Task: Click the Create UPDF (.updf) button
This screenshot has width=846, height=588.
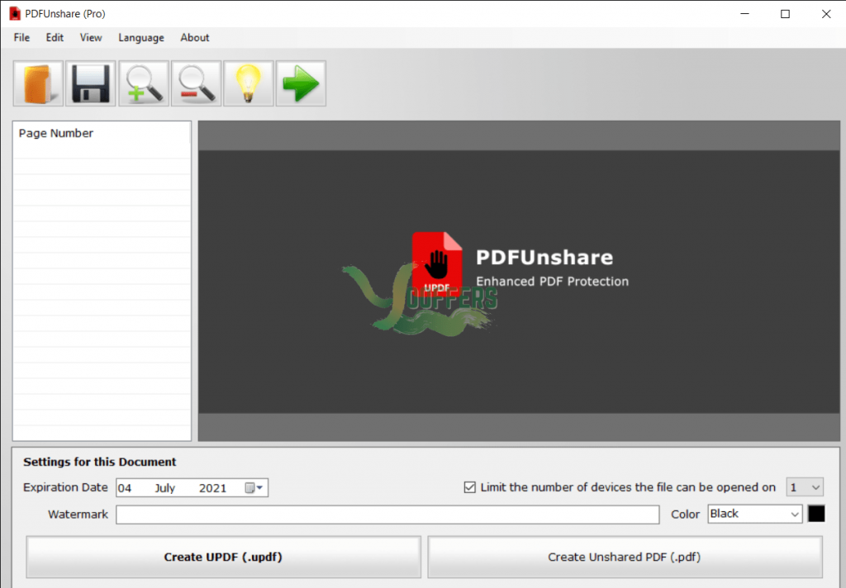Action: pyautogui.click(x=223, y=557)
